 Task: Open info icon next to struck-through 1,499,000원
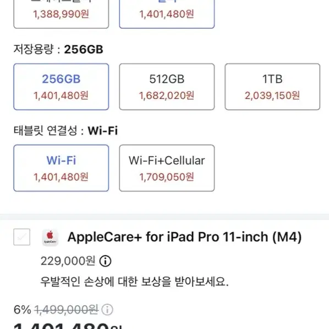(x=107, y=310)
